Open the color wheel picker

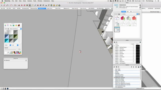pyautogui.click(x=5, y=25)
